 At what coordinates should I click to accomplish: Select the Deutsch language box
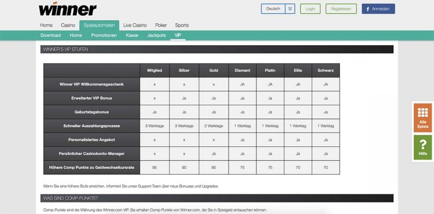pos(273,9)
